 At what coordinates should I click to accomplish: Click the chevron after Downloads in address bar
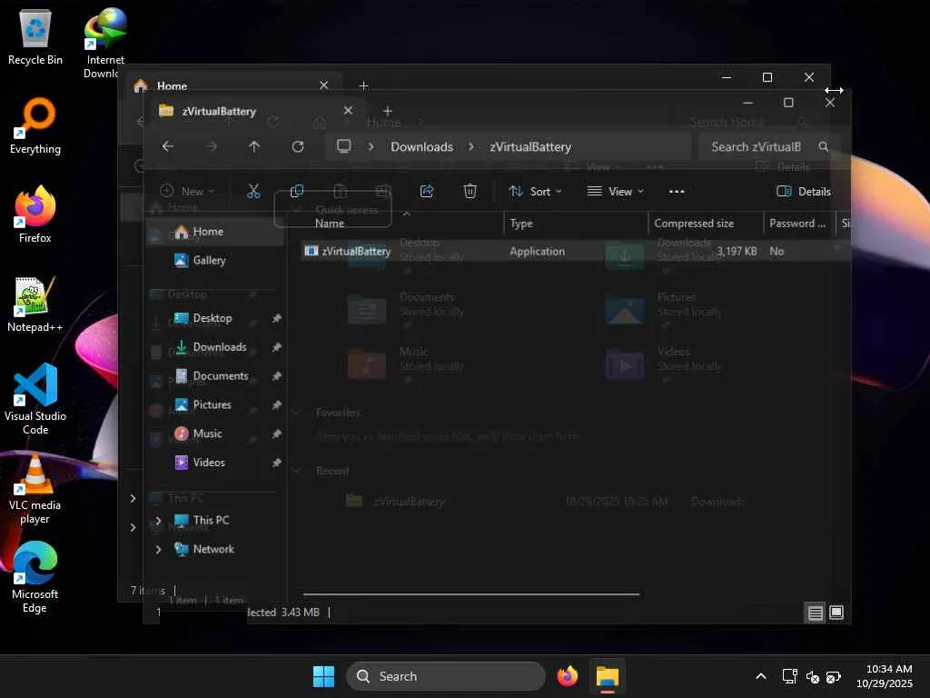471,146
